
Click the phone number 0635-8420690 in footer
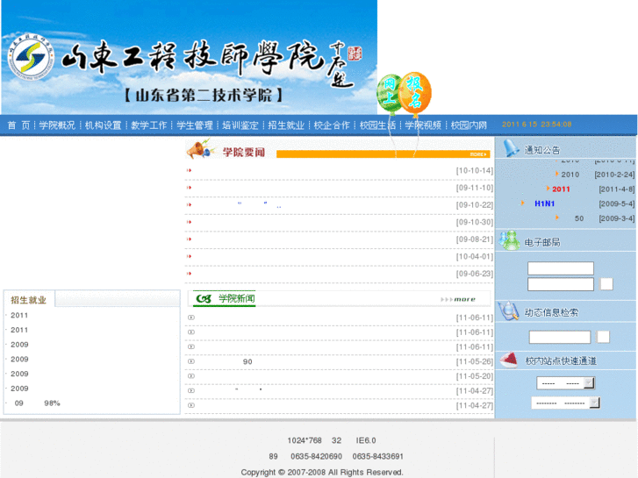click(x=316, y=456)
